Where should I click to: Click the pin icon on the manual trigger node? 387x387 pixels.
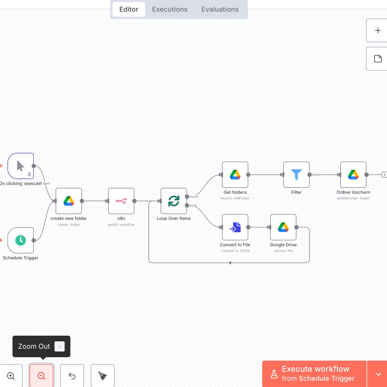[x=29, y=174]
